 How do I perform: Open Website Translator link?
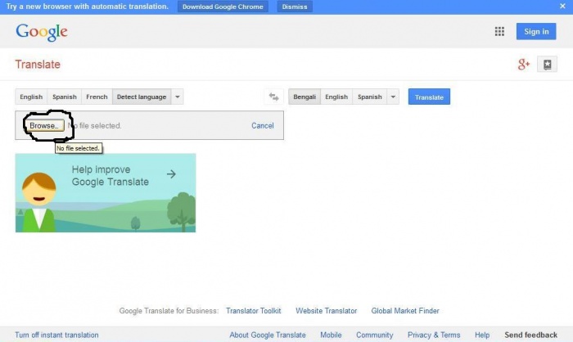326,311
